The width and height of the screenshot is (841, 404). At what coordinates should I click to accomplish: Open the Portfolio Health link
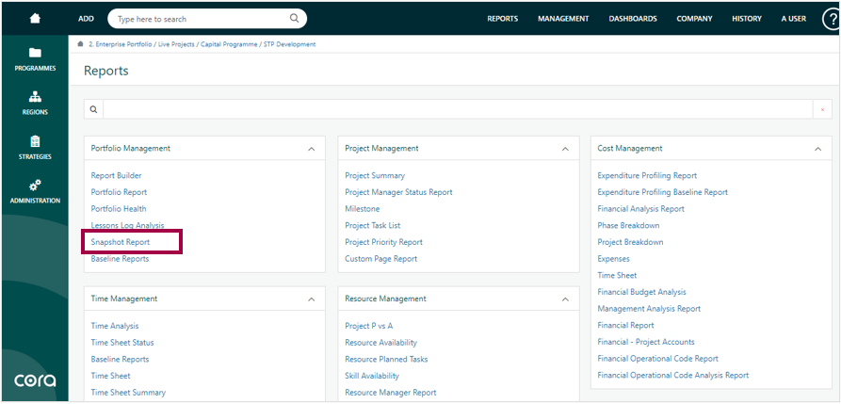pos(119,209)
